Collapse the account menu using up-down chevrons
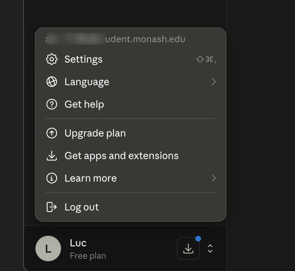Screen dimensions: 295x271 [x=210, y=248]
